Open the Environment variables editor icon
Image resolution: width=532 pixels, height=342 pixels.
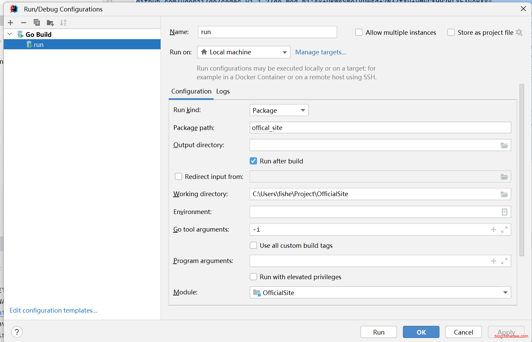tap(504, 212)
